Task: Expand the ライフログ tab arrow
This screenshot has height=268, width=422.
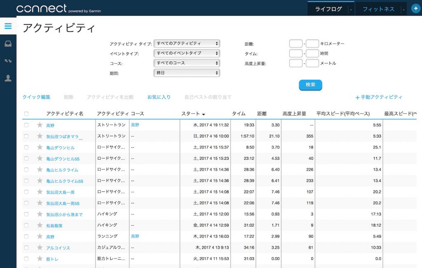Action: [x=351, y=10]
